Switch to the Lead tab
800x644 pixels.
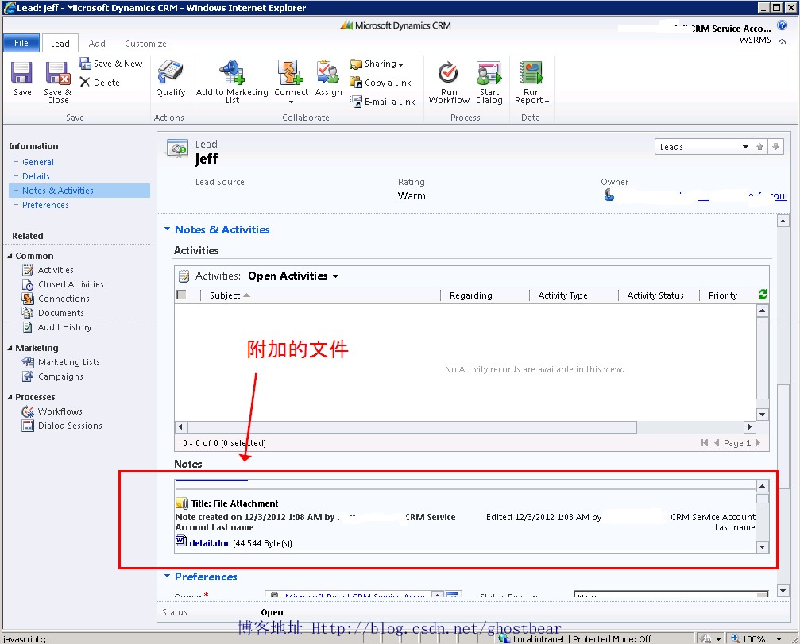[60, 44]
